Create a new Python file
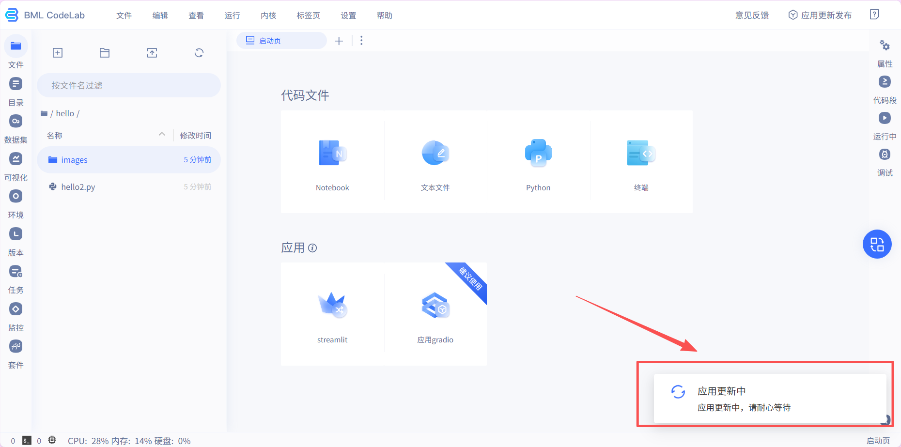Image resolution: width=901 pixels, height=447 pixels. (x=538, y=162)
